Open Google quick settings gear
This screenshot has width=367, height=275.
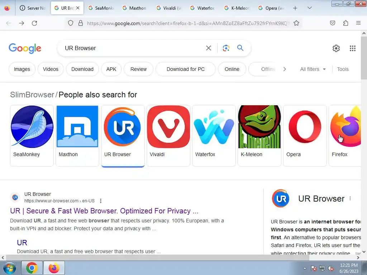(336, 48)
